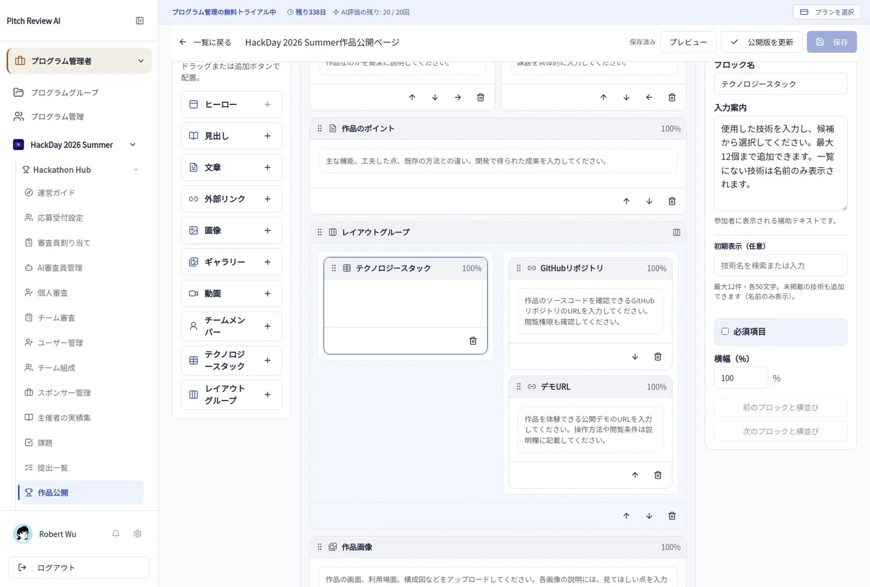Add a 外部リンク block with plus

click(267, 199)
